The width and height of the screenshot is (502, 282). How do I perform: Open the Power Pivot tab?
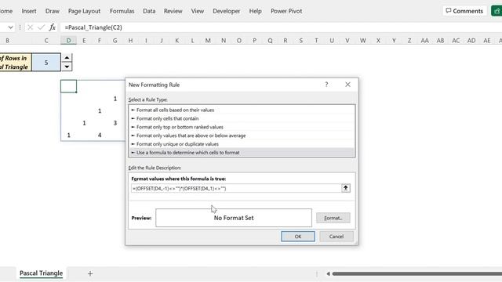pyautogui.click(x=286, y=11)
